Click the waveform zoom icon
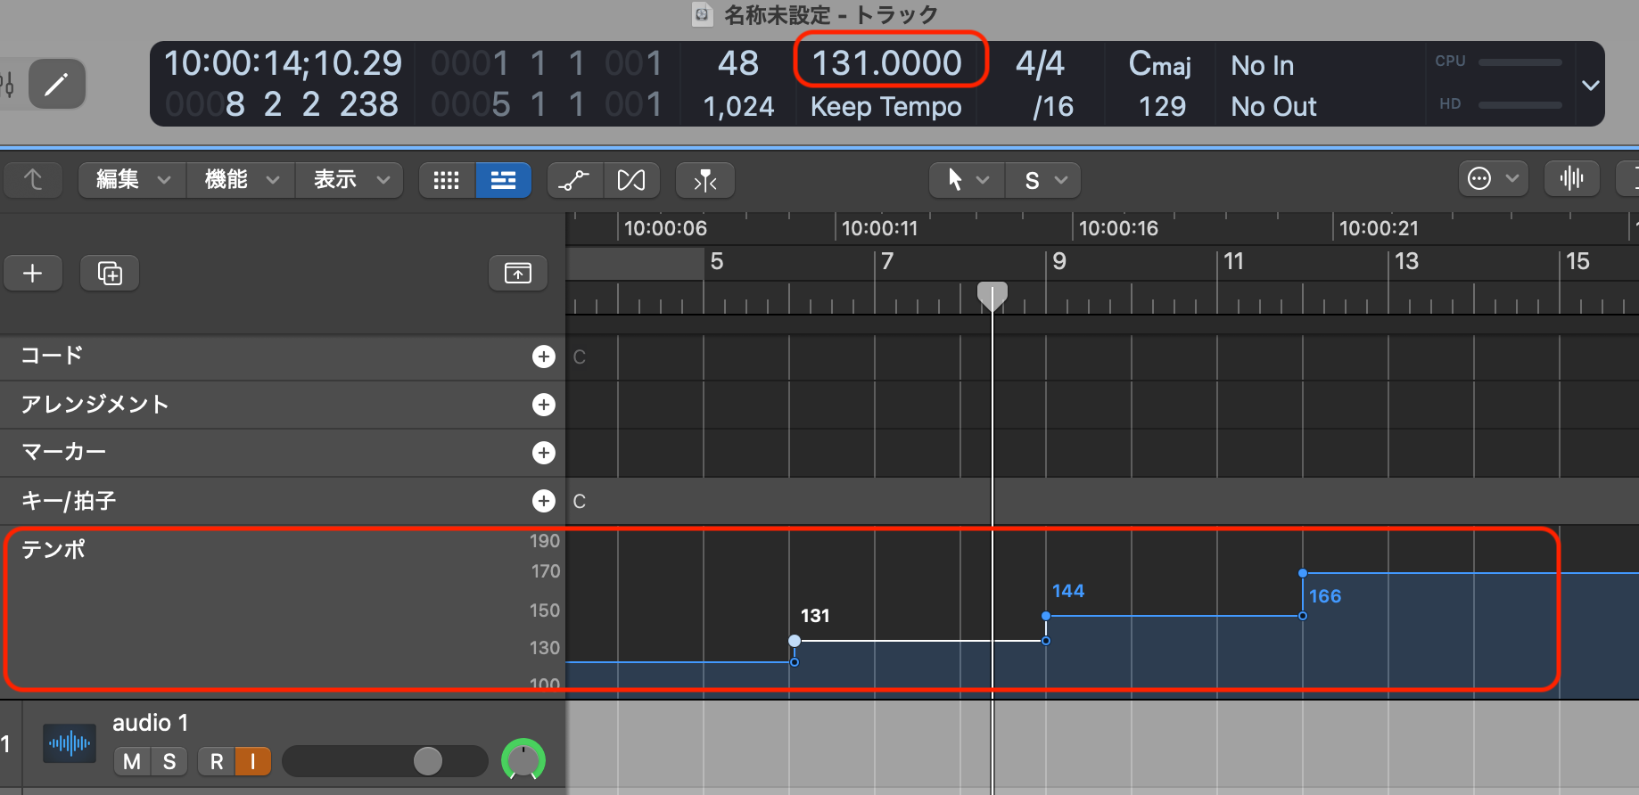This screenshot has height=795, width=1639. [x=1571, y=179]
